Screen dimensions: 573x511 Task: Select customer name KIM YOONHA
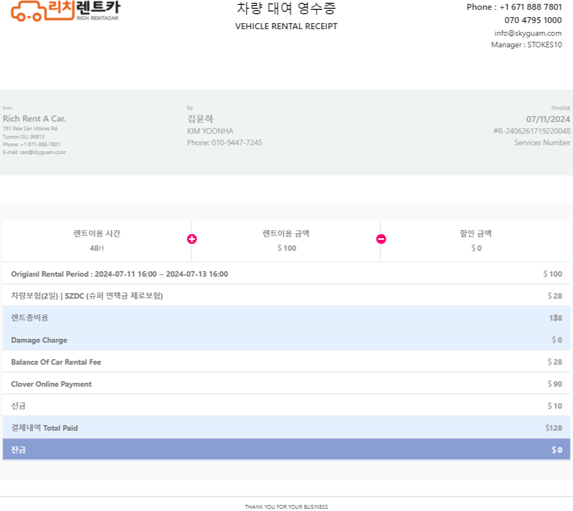[x=210, y=131]
